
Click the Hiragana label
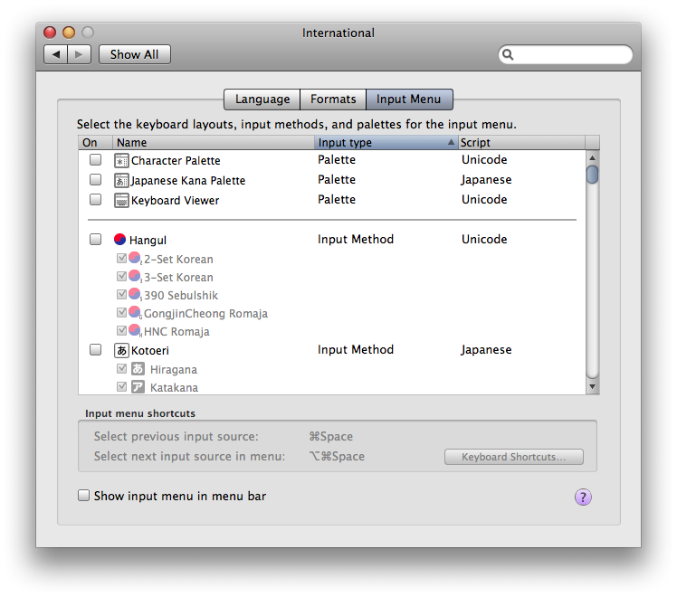174,370
